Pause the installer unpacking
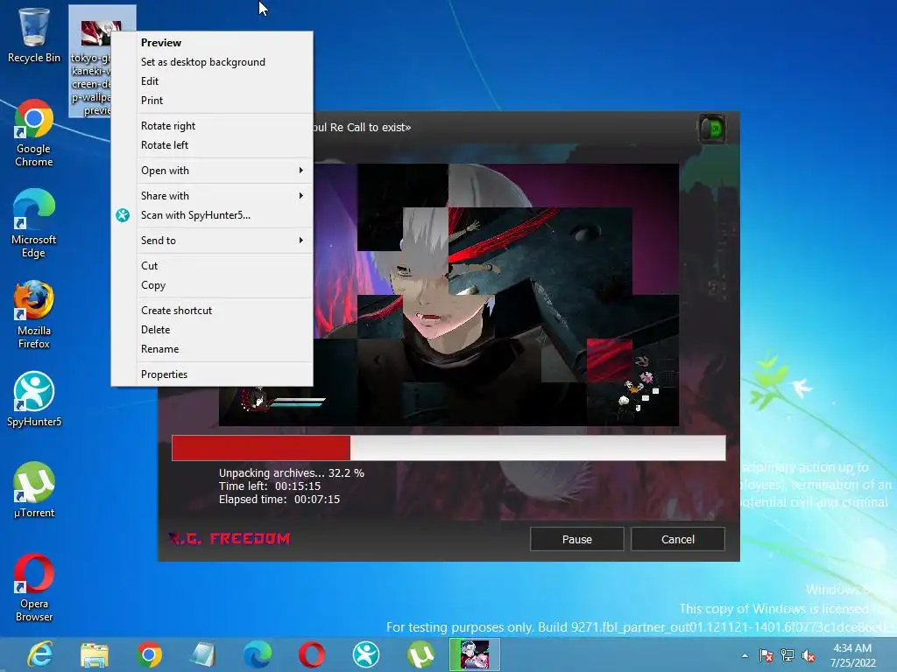897x672 pixels. (576, 539)
